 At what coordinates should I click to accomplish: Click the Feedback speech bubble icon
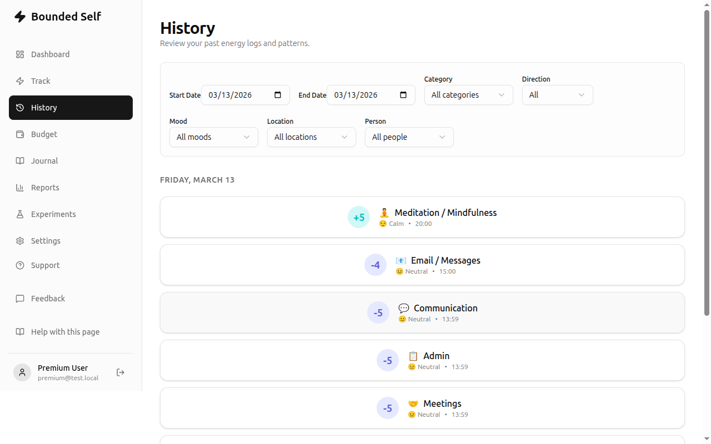click(x=20, y=298)
